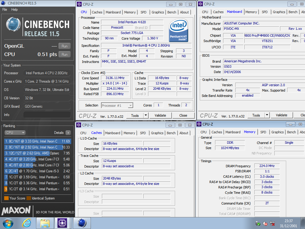Select the Memory tab in the Caches window

pyautogui.click(x=129, y=133)
